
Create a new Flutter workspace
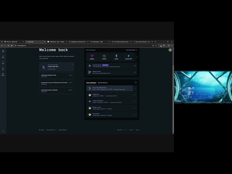pyautogui.click(x=116, y=57)
